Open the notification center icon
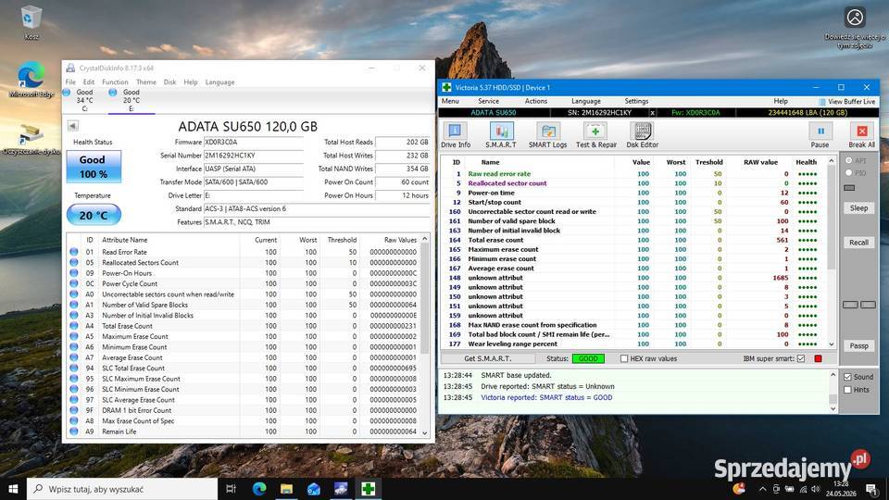This screenshot has height=500, width=889. (871, 489)
